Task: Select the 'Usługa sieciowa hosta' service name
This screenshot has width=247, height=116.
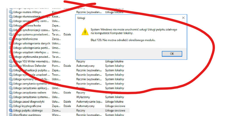Action: tap(27, 26)
